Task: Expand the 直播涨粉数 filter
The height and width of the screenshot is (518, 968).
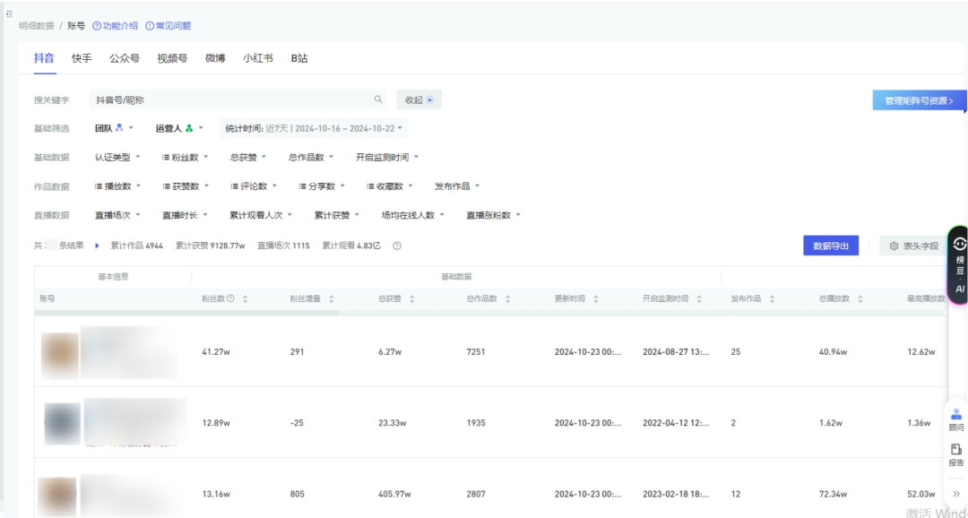Action: [493, 215]
